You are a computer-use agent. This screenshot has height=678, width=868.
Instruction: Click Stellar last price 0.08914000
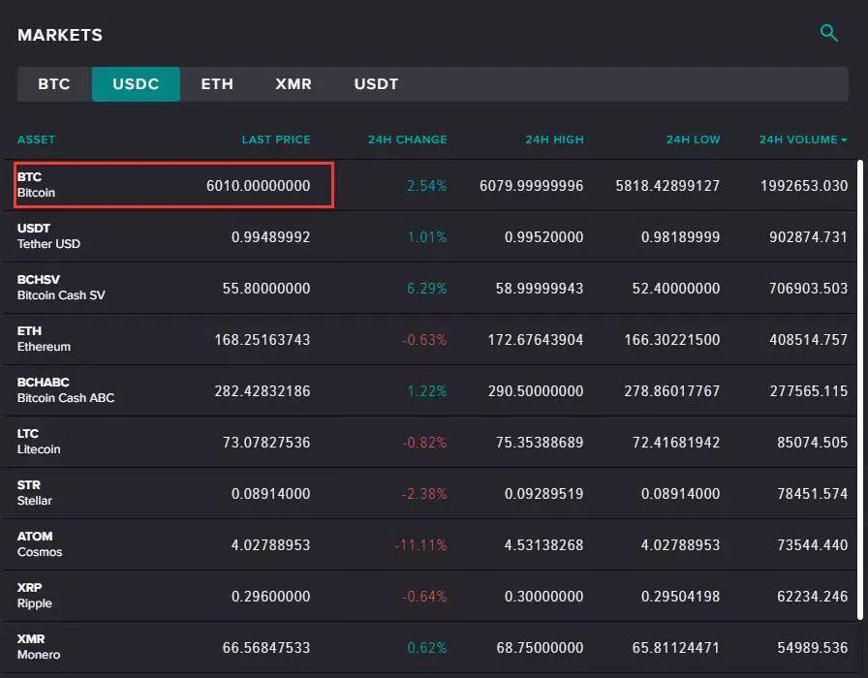click(x=270, y=494)
